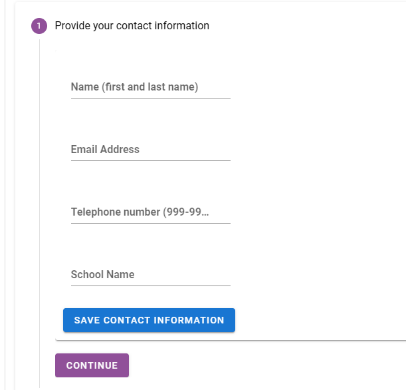
Task: Select the Telephone number input field
Action: (x=150, y=212)
